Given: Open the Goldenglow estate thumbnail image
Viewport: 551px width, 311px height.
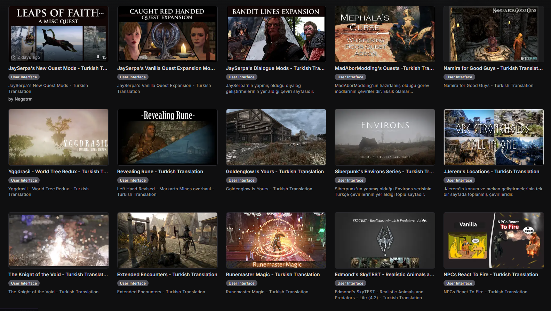Looking at the screenshot, I should coord(276,137).
